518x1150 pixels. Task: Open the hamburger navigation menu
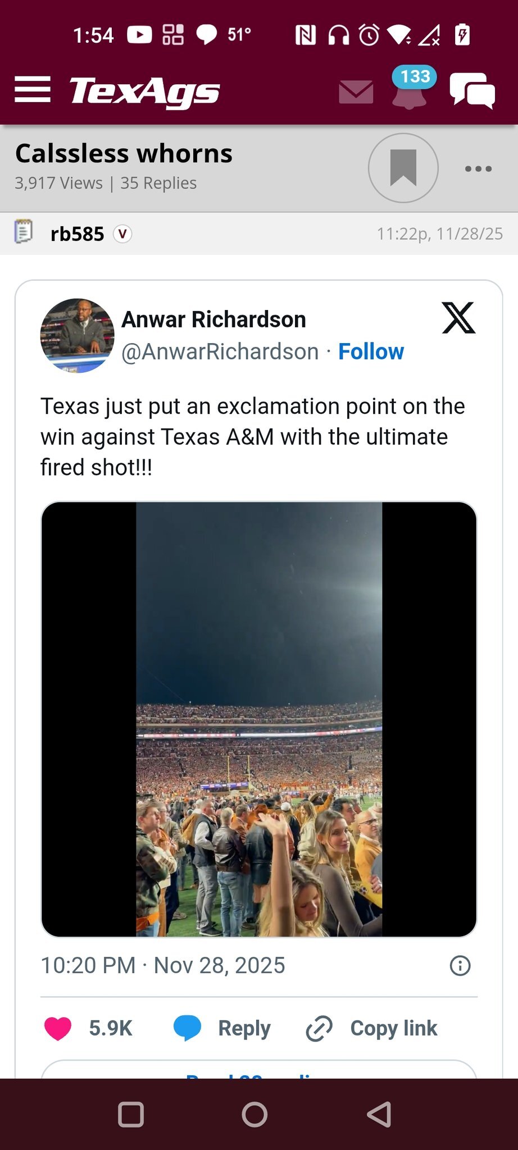click(x=33, y=90)
